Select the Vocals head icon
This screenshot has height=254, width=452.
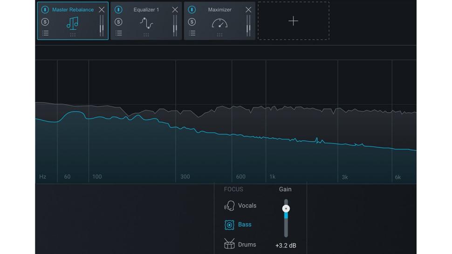[229, 206]
